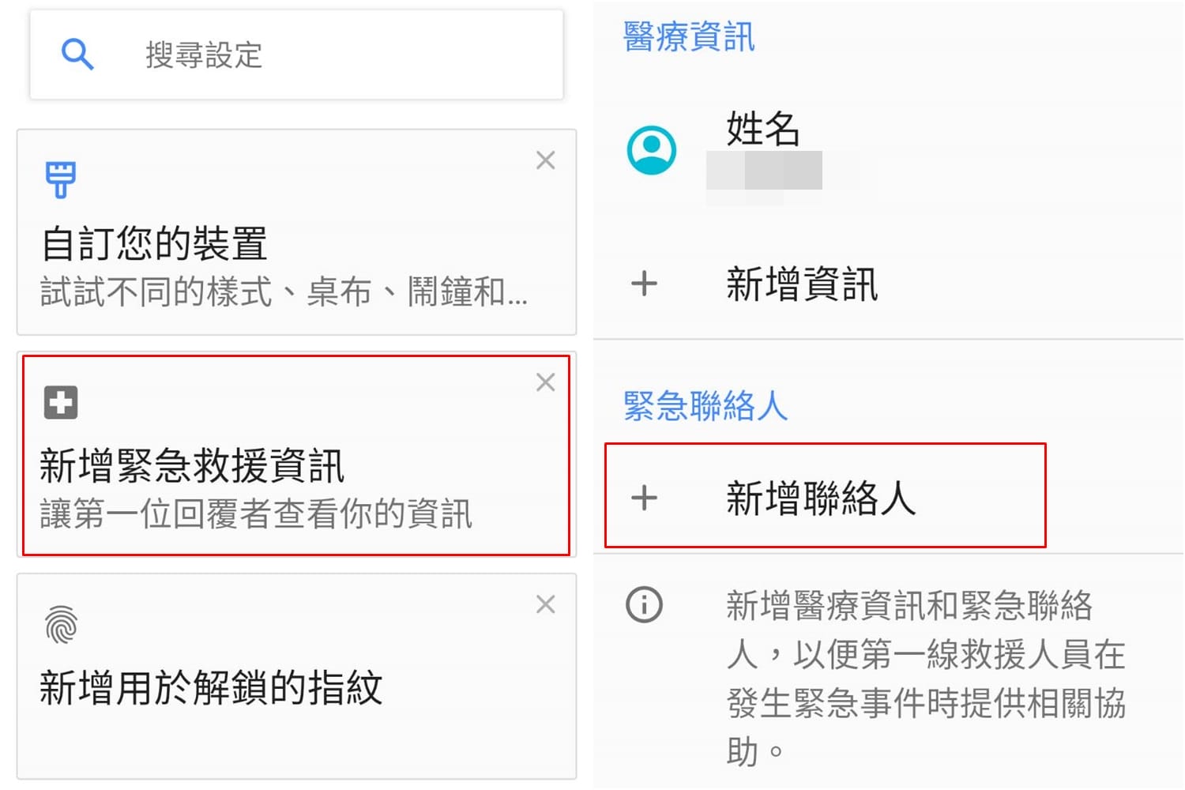Dismiss the 新增用於解鎖的指紋 card
This screenshot has width=1185, height=790.
click(x=545, y=604)
